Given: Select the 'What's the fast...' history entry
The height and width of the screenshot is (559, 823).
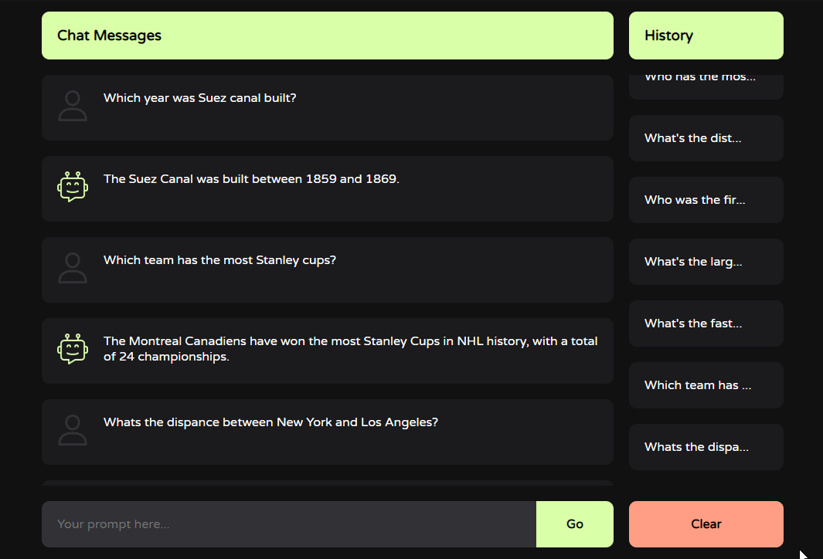Looking at the screenshot, I should point(706,324).
